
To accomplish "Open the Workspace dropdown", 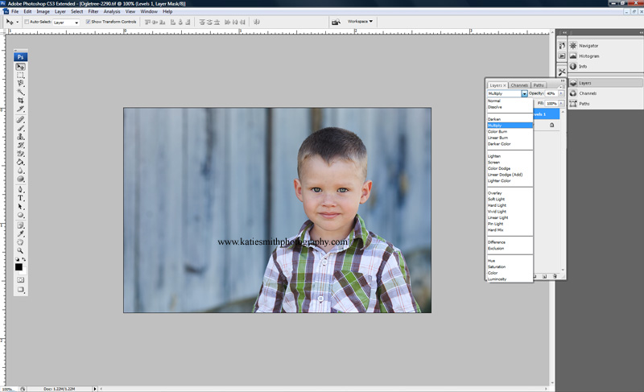I will pos(360,22).
